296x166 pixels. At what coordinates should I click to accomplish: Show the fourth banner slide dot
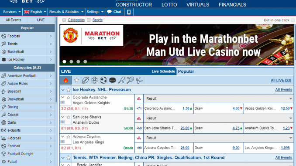pyautogui.click(x=85, y=61)
